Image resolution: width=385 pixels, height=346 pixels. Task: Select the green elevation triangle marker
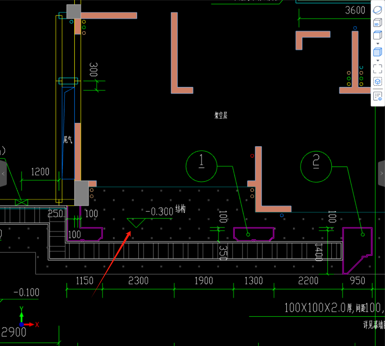coord(136,223)
